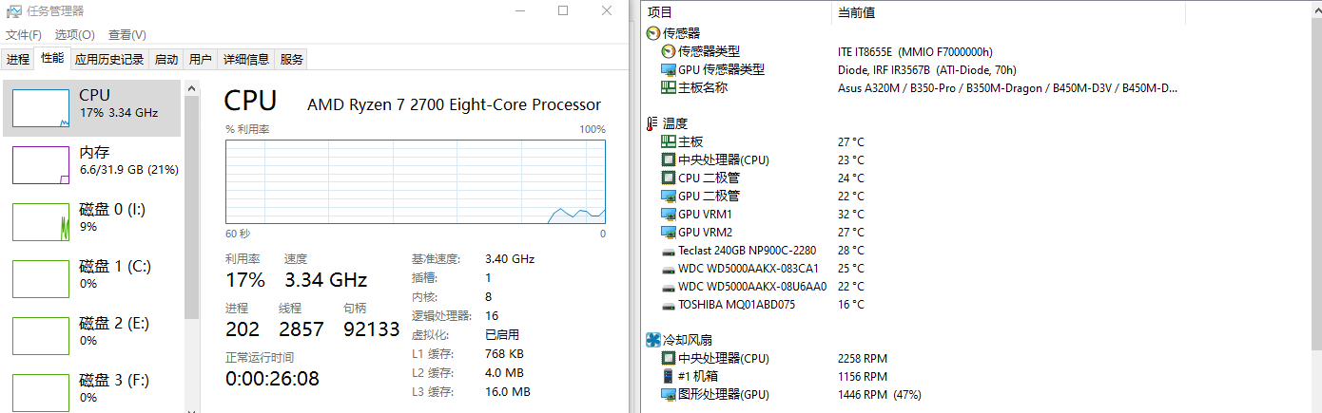Select the 内存 memory graph thumbnail
Image resolution: width=1322 pixels, height=413 pixels.
point(41,164)
